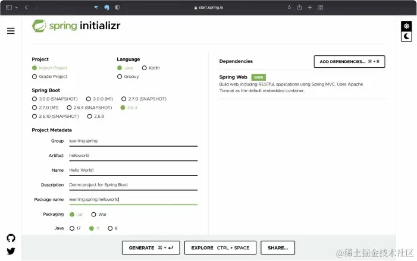
Task: Select Spring Boot 2.7.0 (M1)
Action: (45, 108)
